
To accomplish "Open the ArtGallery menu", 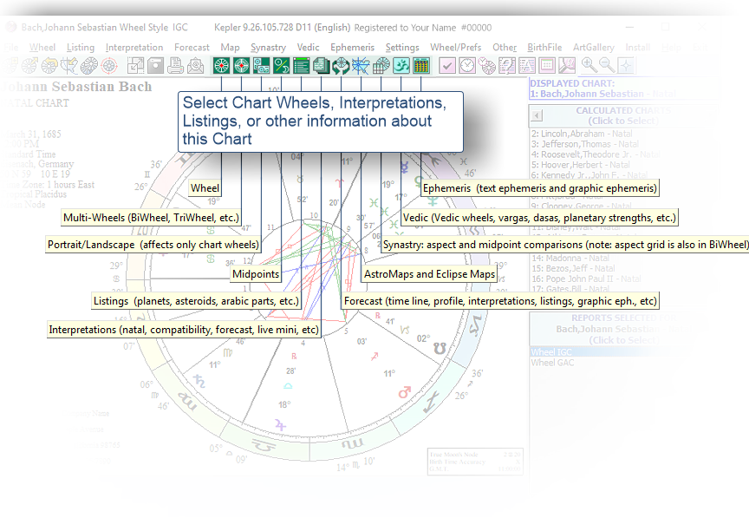I will pos(593,47).
